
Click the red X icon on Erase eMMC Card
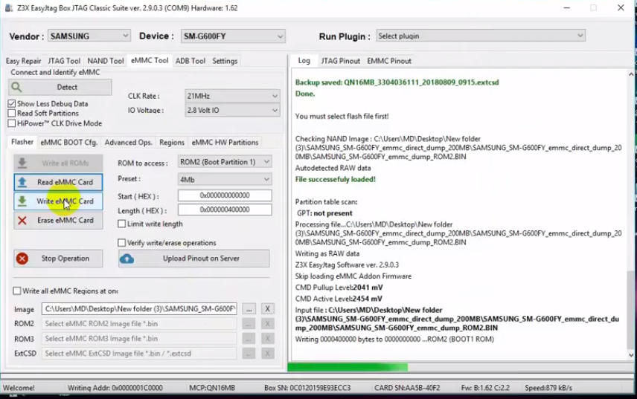click(x=22, y=220)
